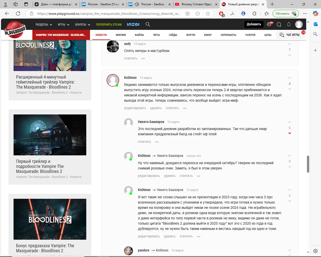Open the preorder bonus Bloodlines 2 thumbnail

(x=50, y=219)
